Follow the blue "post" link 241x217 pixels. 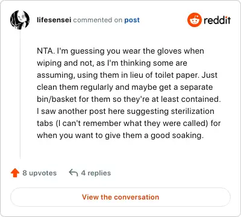132,20
